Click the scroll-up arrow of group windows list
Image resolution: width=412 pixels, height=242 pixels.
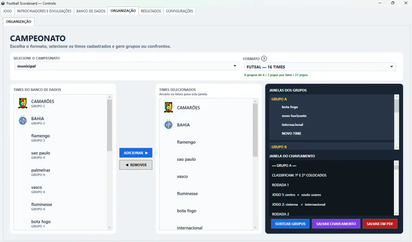tap(397, 97)
